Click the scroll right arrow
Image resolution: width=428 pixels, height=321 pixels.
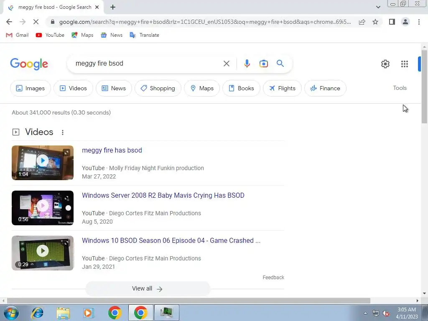(418, 301)
